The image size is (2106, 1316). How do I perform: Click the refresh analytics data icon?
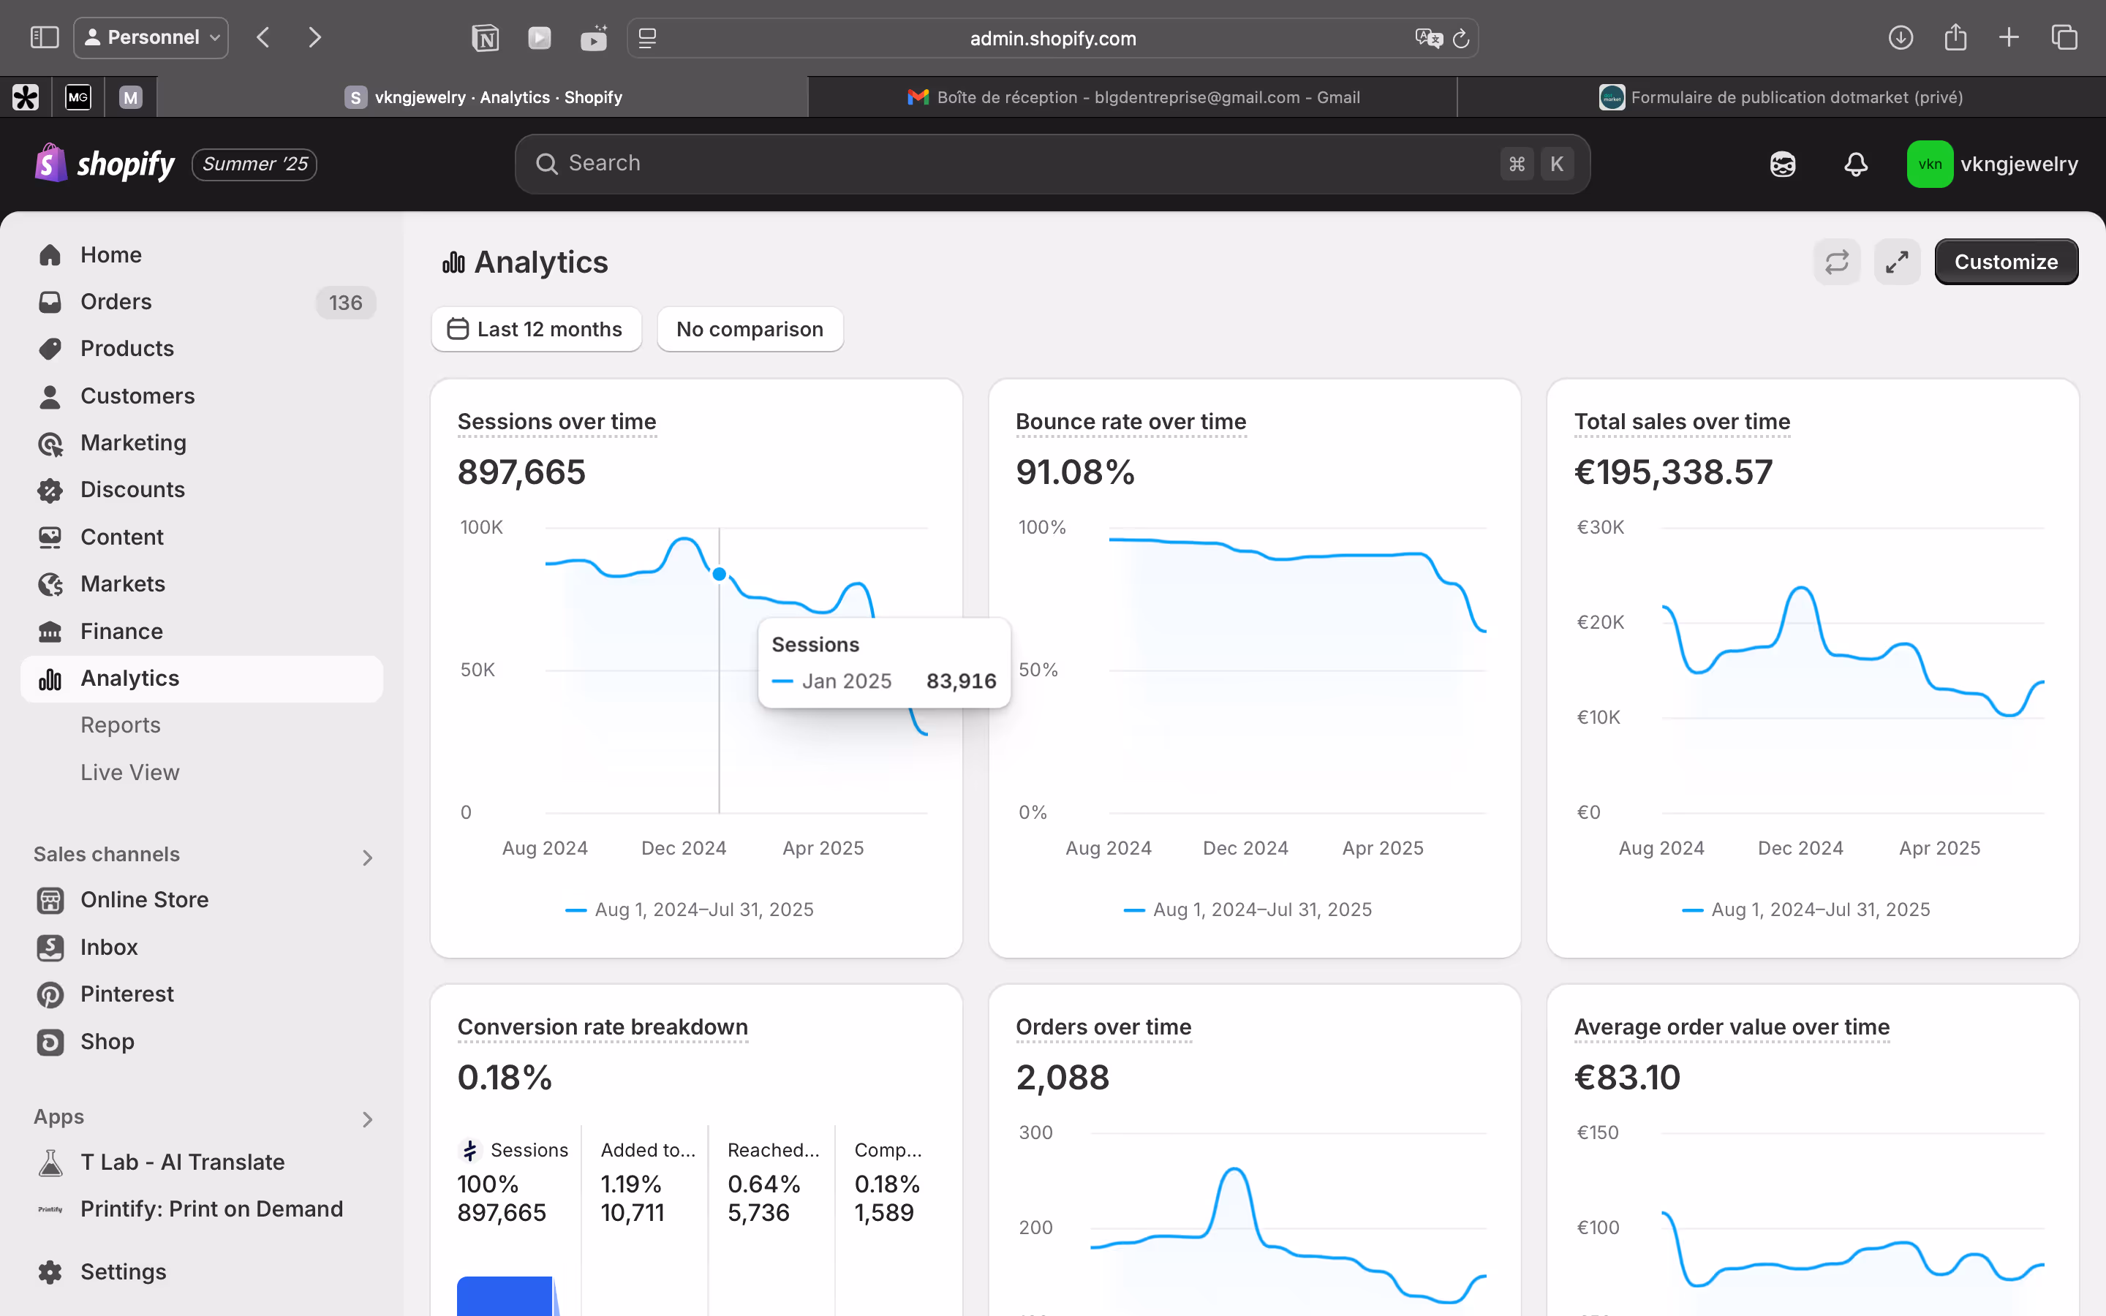1836,262
